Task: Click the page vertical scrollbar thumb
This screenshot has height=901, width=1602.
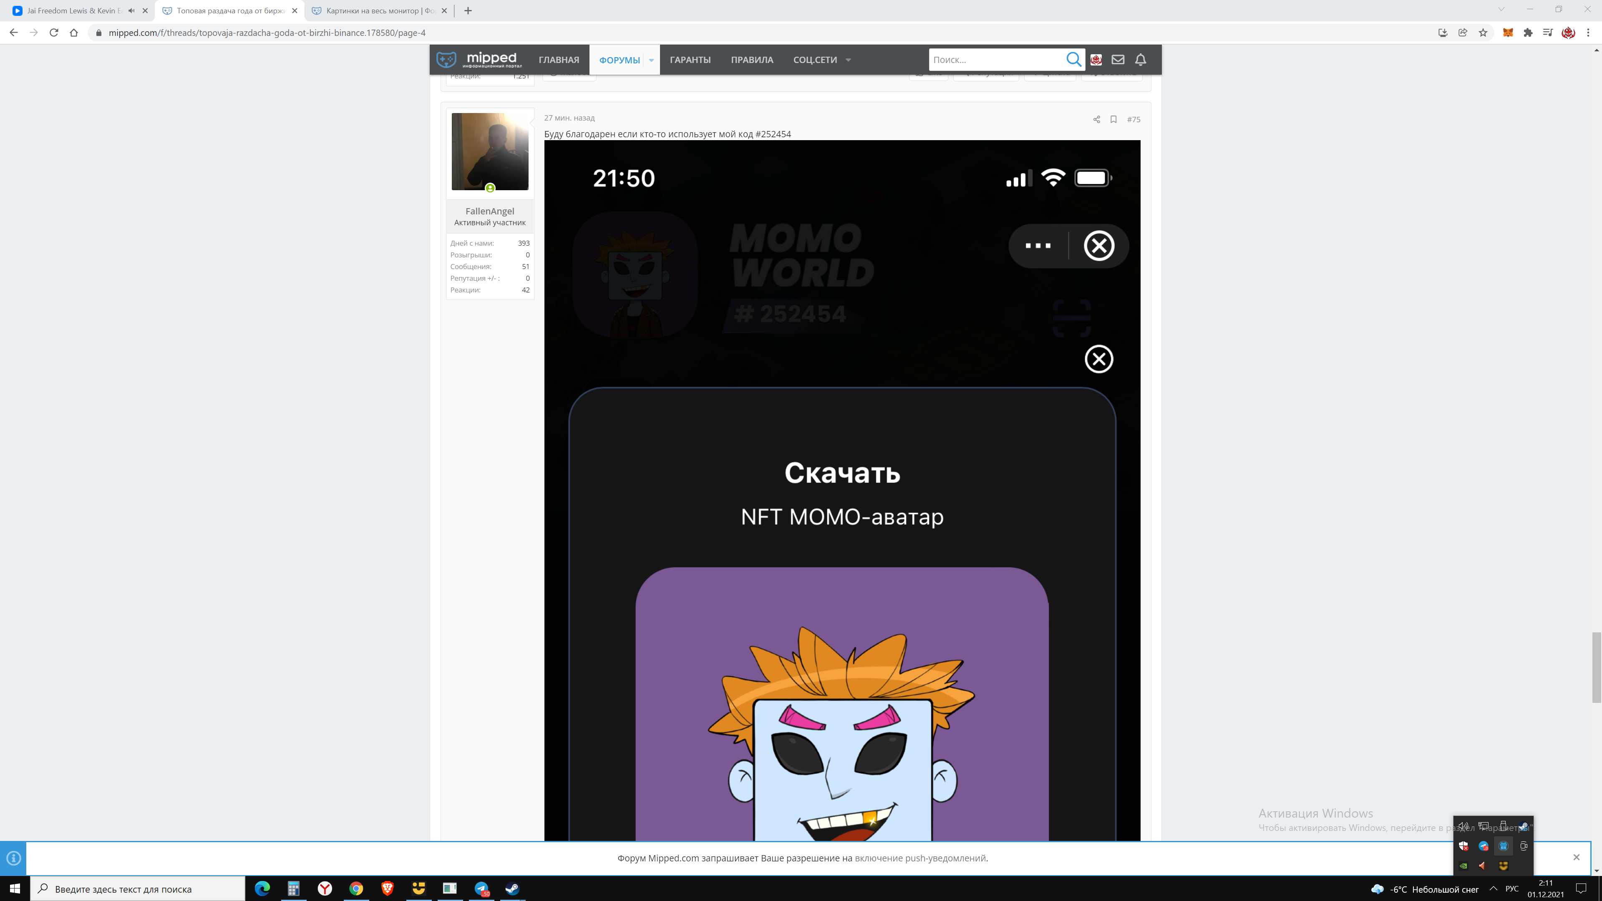Action: (1597, 667)
